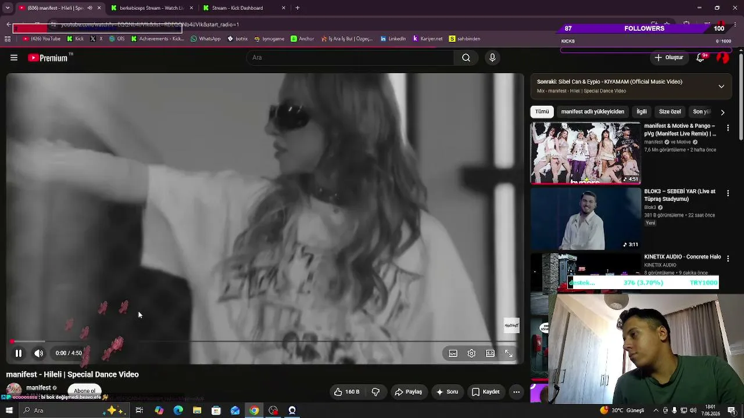The width and height of the screenshot is (744, 418).
Task: Open more actions ellipsis under the video
Action: (x=516, y=392)
